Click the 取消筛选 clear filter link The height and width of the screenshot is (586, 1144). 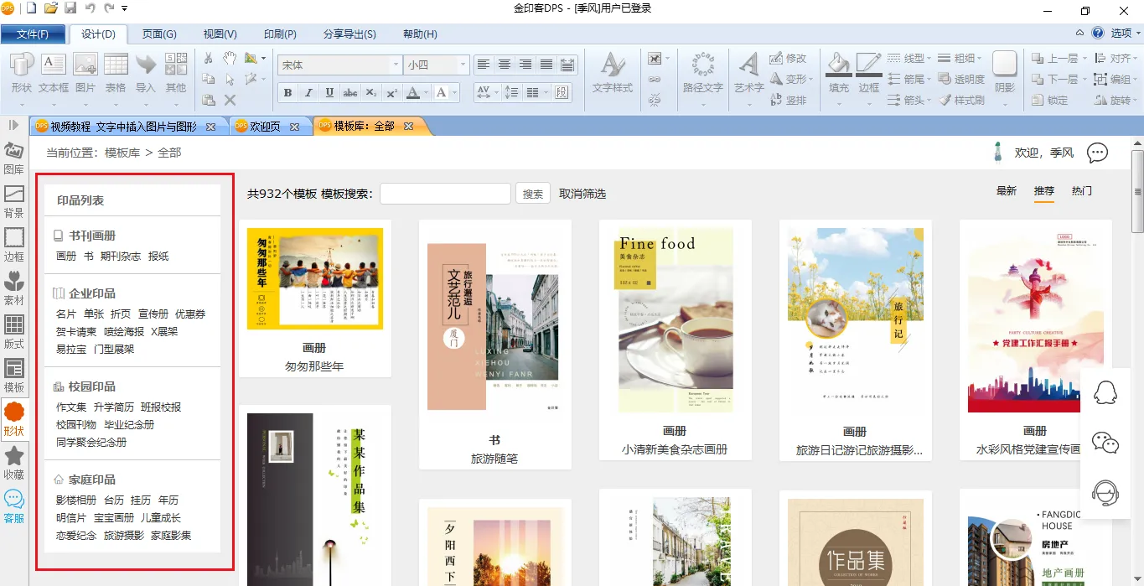coord(582,194)
